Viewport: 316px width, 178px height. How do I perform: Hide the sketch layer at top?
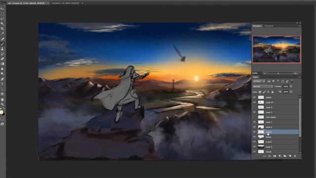click(254, 97)
